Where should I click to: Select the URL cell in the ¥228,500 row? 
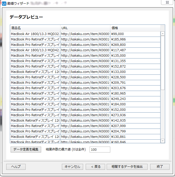tap(85, 77)
